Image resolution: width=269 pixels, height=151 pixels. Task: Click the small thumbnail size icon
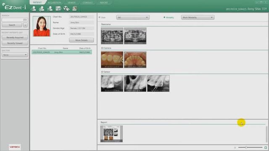tap(235, 148)
